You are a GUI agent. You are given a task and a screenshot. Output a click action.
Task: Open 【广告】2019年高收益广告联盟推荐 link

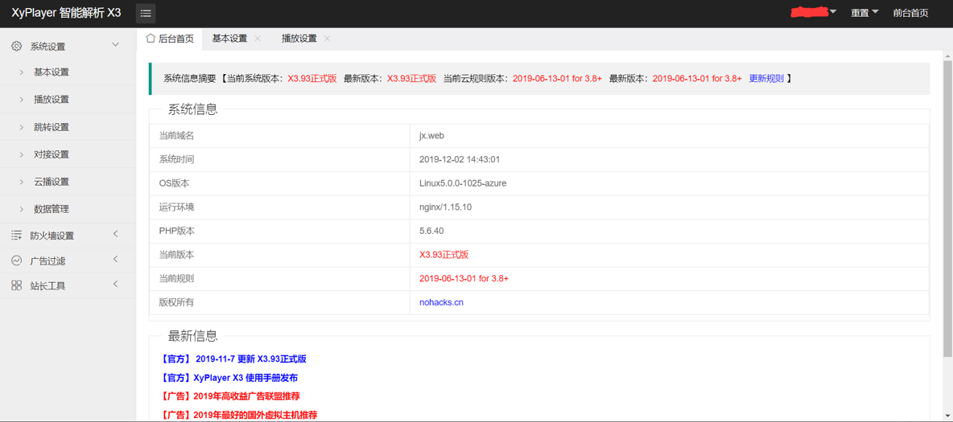pos(231,396)
